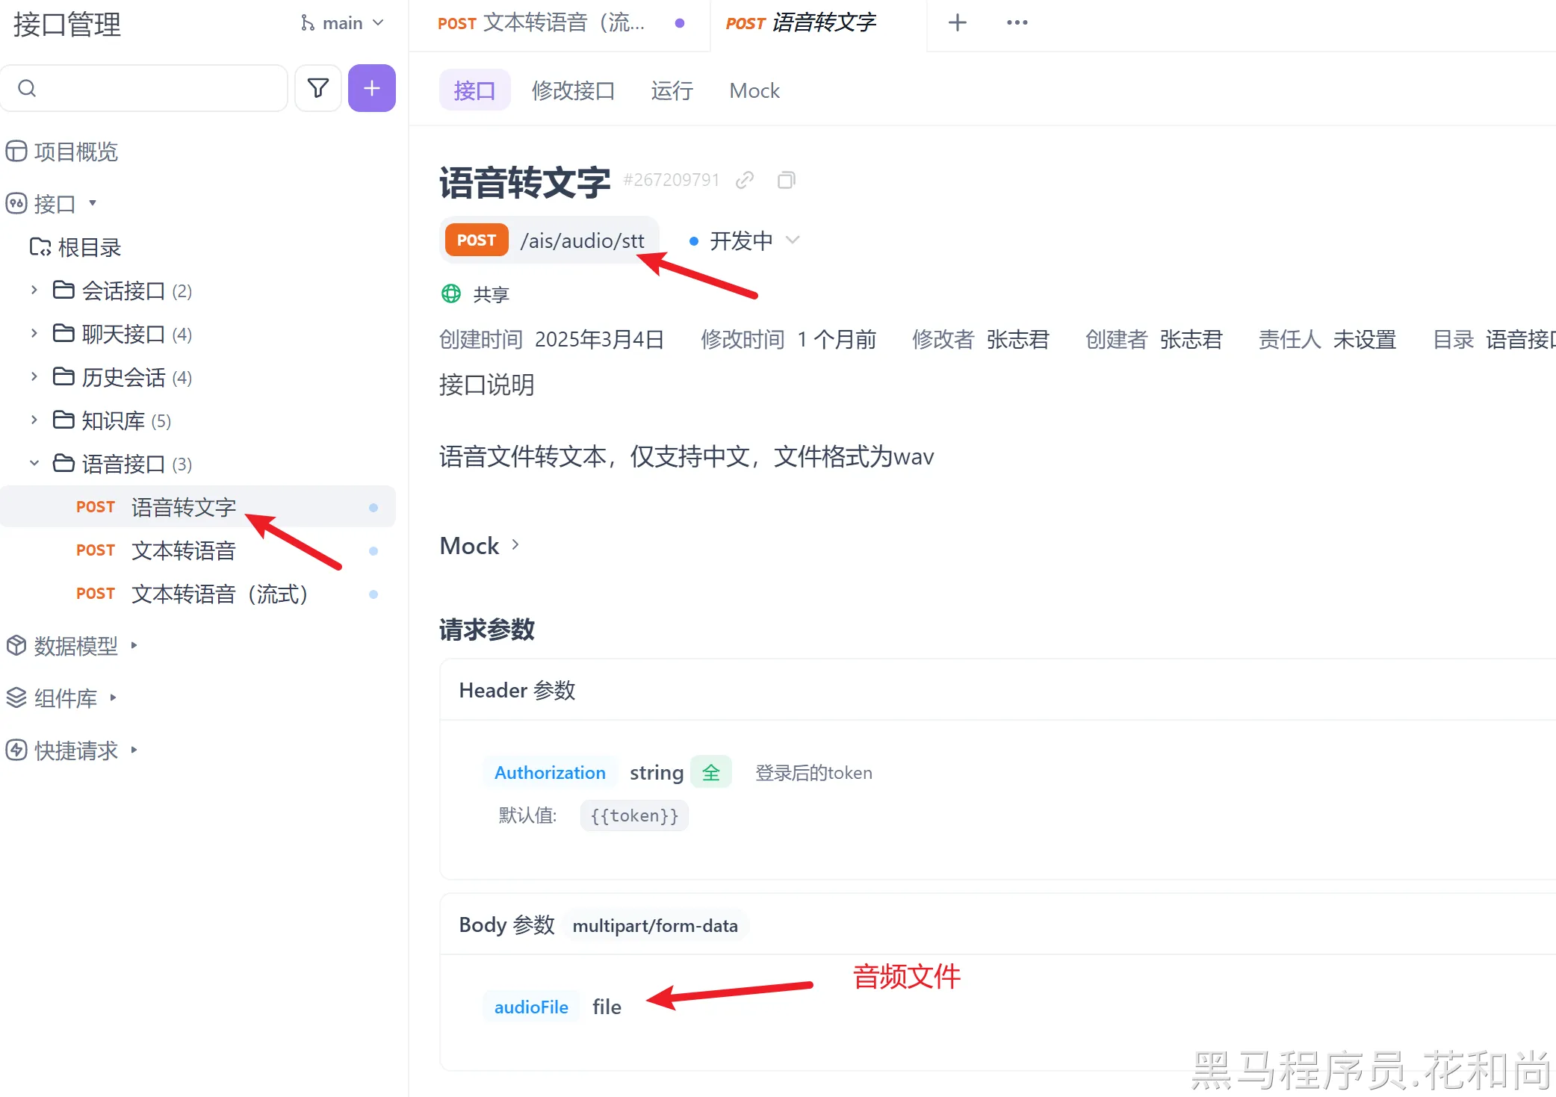This screenshot has height=1097, width=1556.
Task: Click the audioFile parameter name
Action: (x=531, y=1007)
